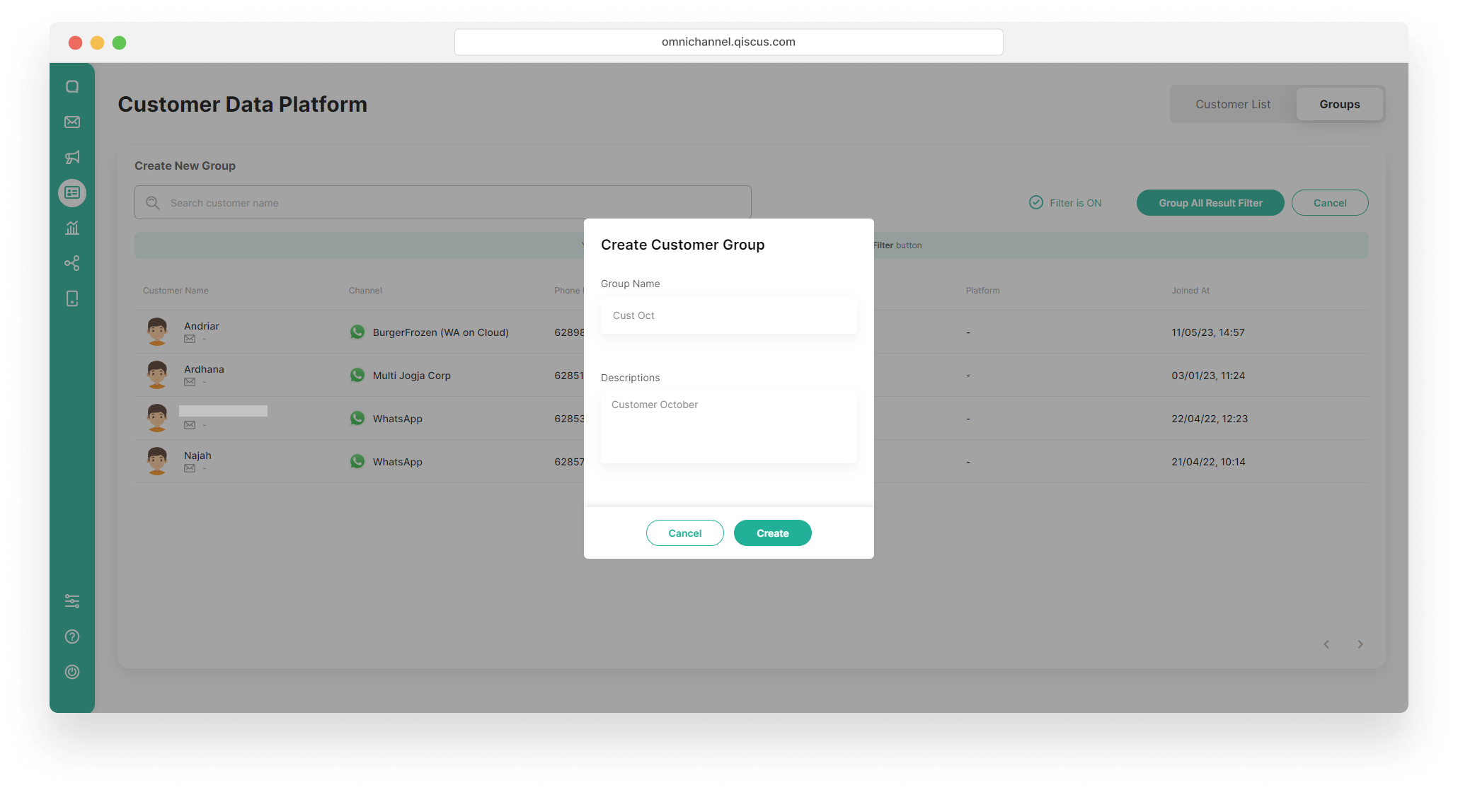The image size is (1458, 790).
Task: Switch to the Customer List tab
Action: tap(1233, 104)
